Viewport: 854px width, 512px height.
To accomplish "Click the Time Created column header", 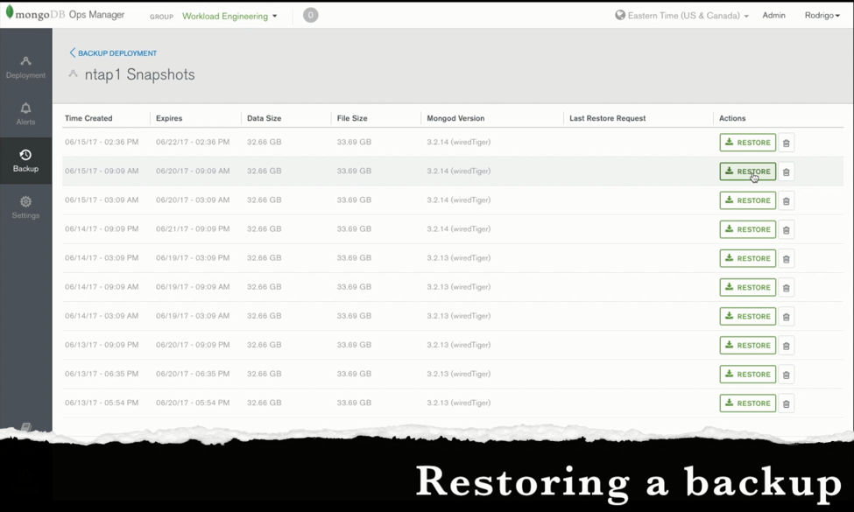I will point(88,118).
